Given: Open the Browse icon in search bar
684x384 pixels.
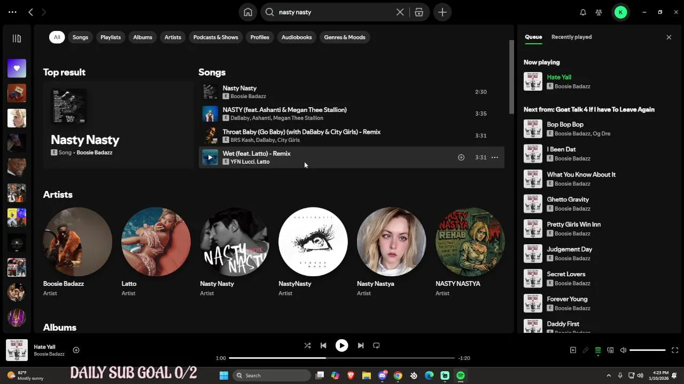Looking at the screenshot, I should 419,12.
